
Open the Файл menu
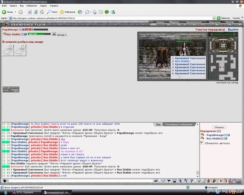(4, 6)
